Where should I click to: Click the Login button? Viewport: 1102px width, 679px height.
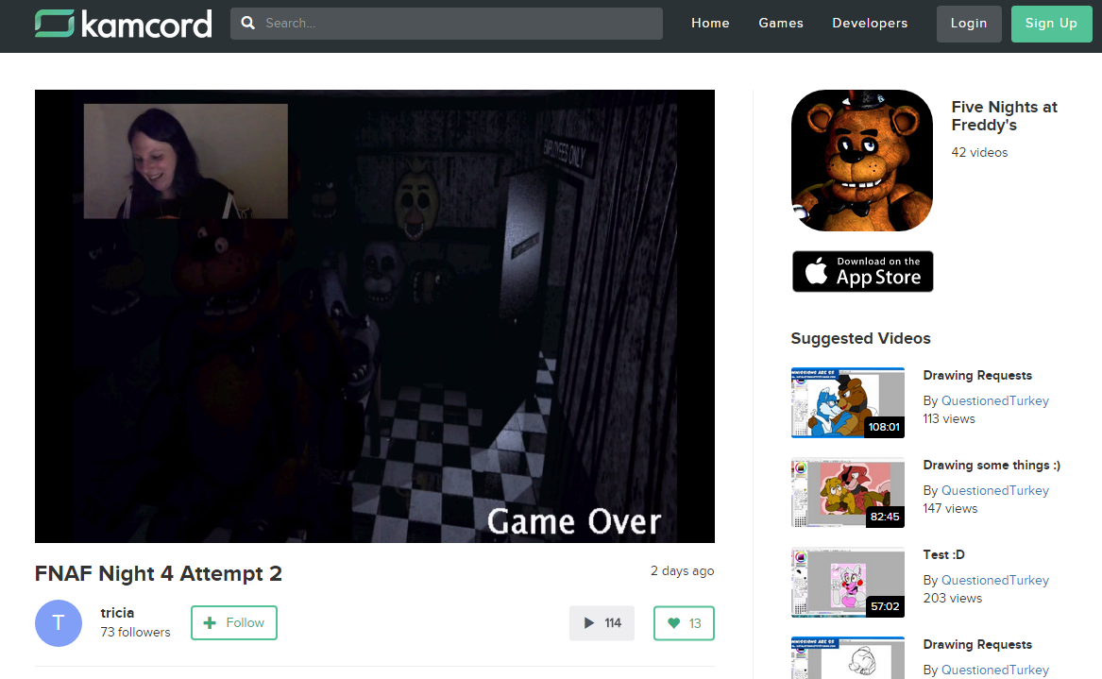[969, 24]
